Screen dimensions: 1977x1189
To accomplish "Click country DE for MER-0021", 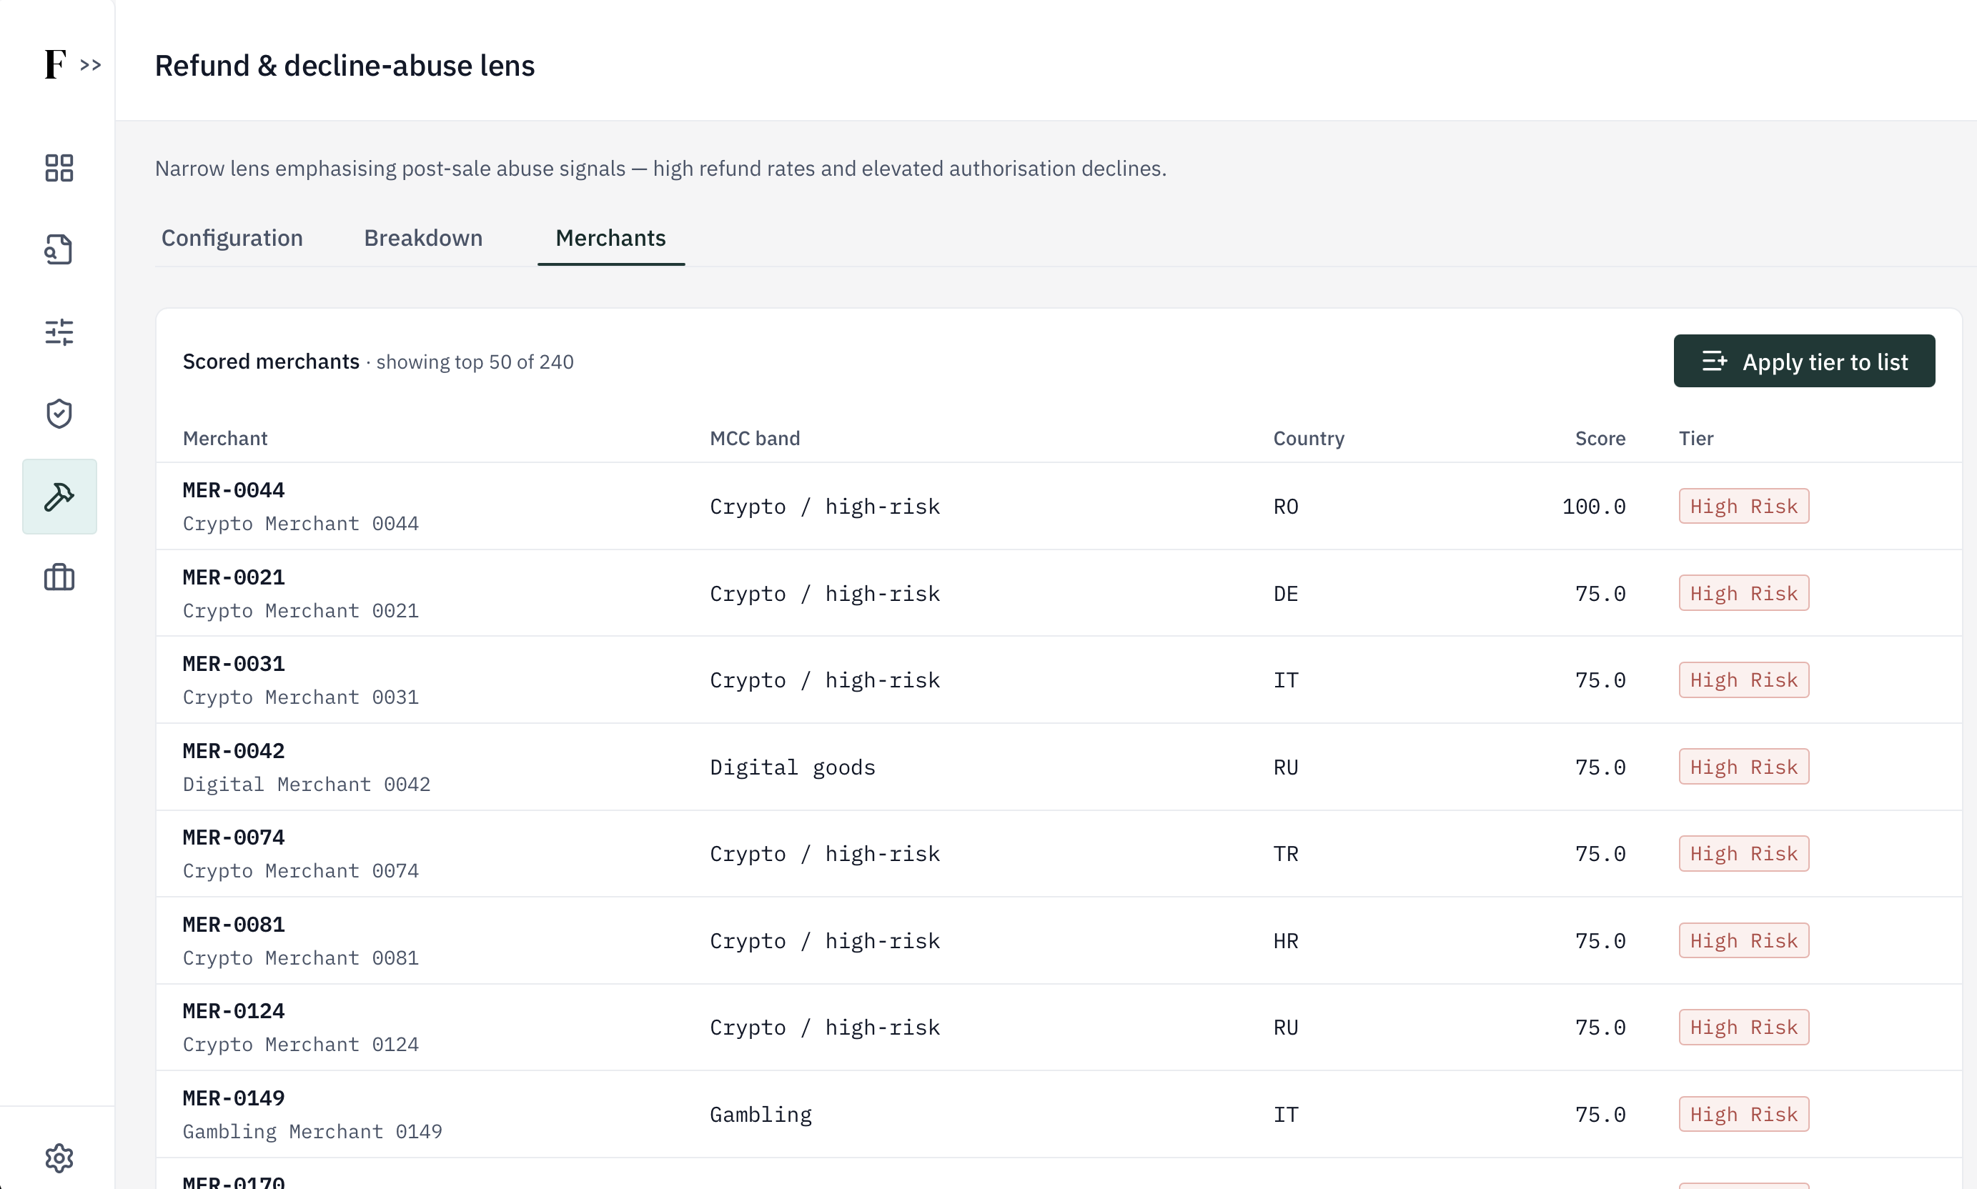I will [1285, 594].
